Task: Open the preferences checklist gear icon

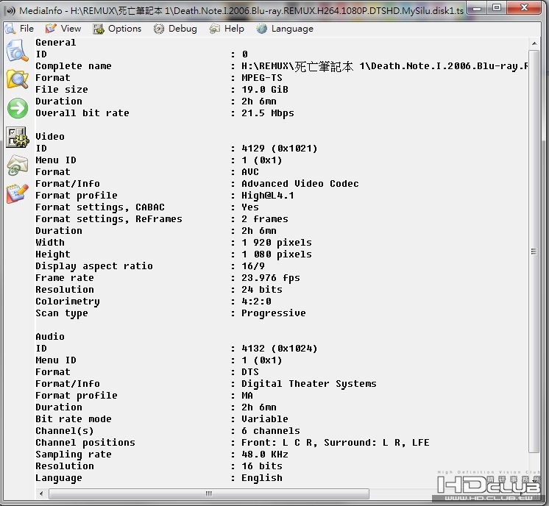Action: point(17,137)
